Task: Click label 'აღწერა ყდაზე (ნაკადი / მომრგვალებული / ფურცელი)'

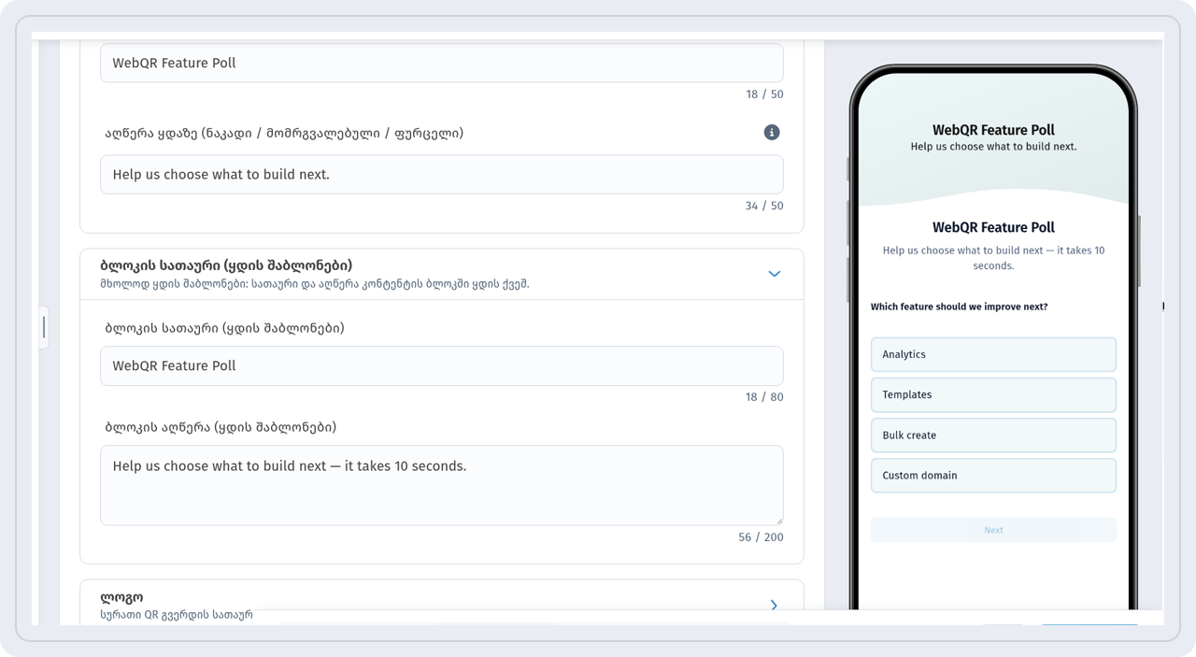Action: tap(284, 134)
